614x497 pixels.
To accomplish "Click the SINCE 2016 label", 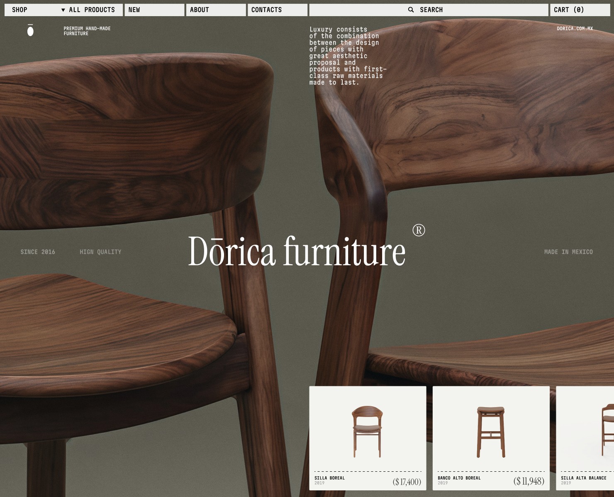I will tap(38, 251).
